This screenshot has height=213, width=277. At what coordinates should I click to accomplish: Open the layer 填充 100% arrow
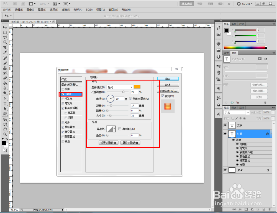pyautogui.click(x=273, y=118)
